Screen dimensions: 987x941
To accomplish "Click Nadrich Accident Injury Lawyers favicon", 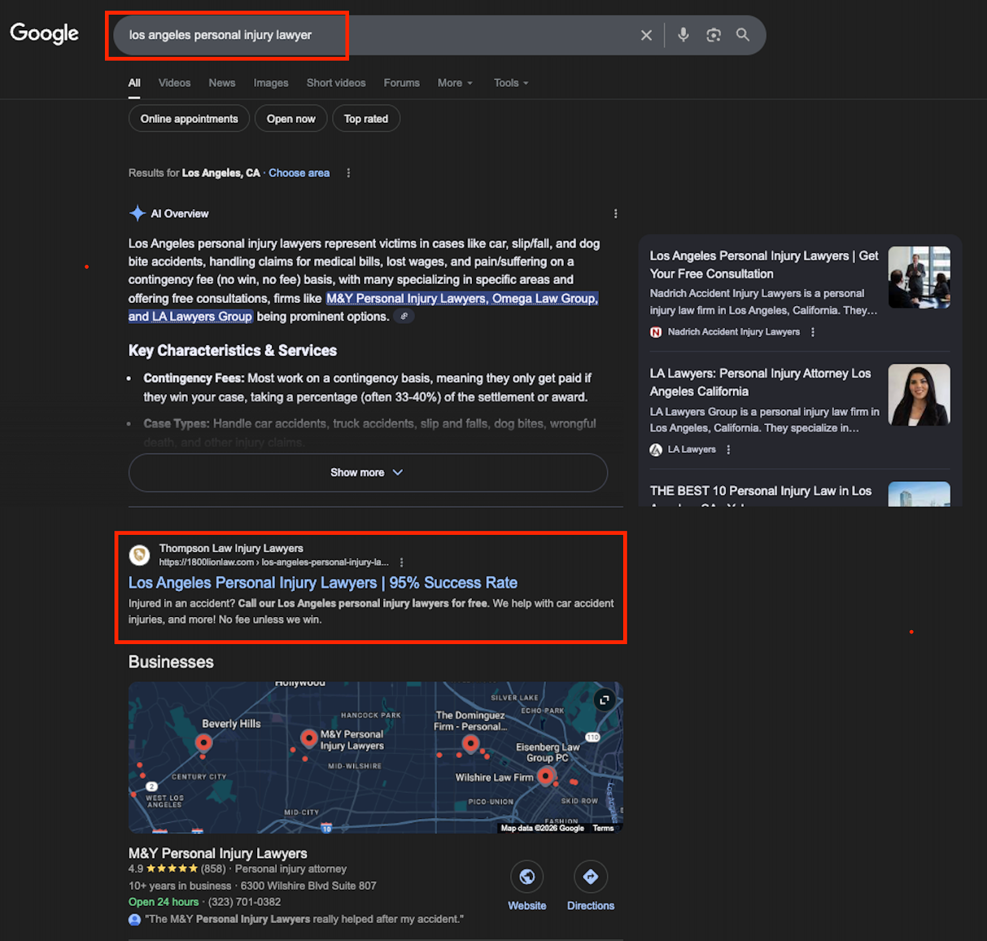I will pos(656,332).
